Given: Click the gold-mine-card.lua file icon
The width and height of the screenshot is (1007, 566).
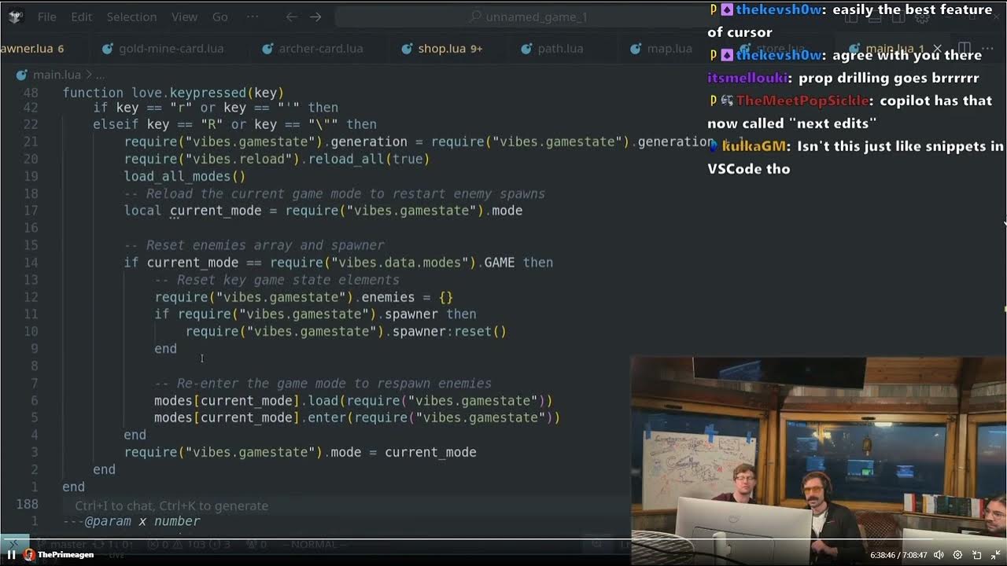Looking at the screenshot, I should click(x=108, y=49).
